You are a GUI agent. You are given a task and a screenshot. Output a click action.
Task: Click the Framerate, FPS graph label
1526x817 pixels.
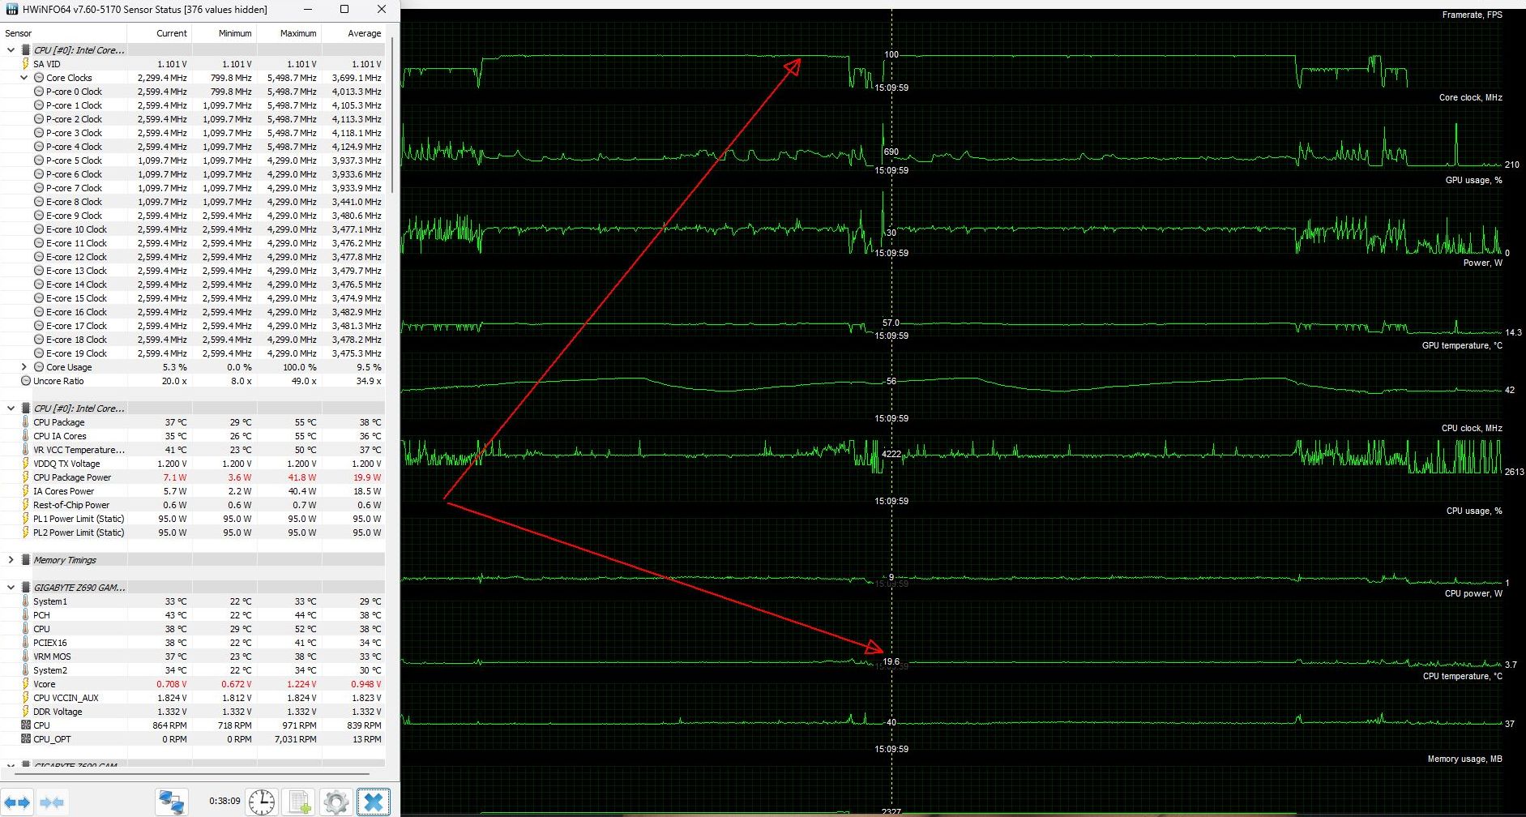1472,15
